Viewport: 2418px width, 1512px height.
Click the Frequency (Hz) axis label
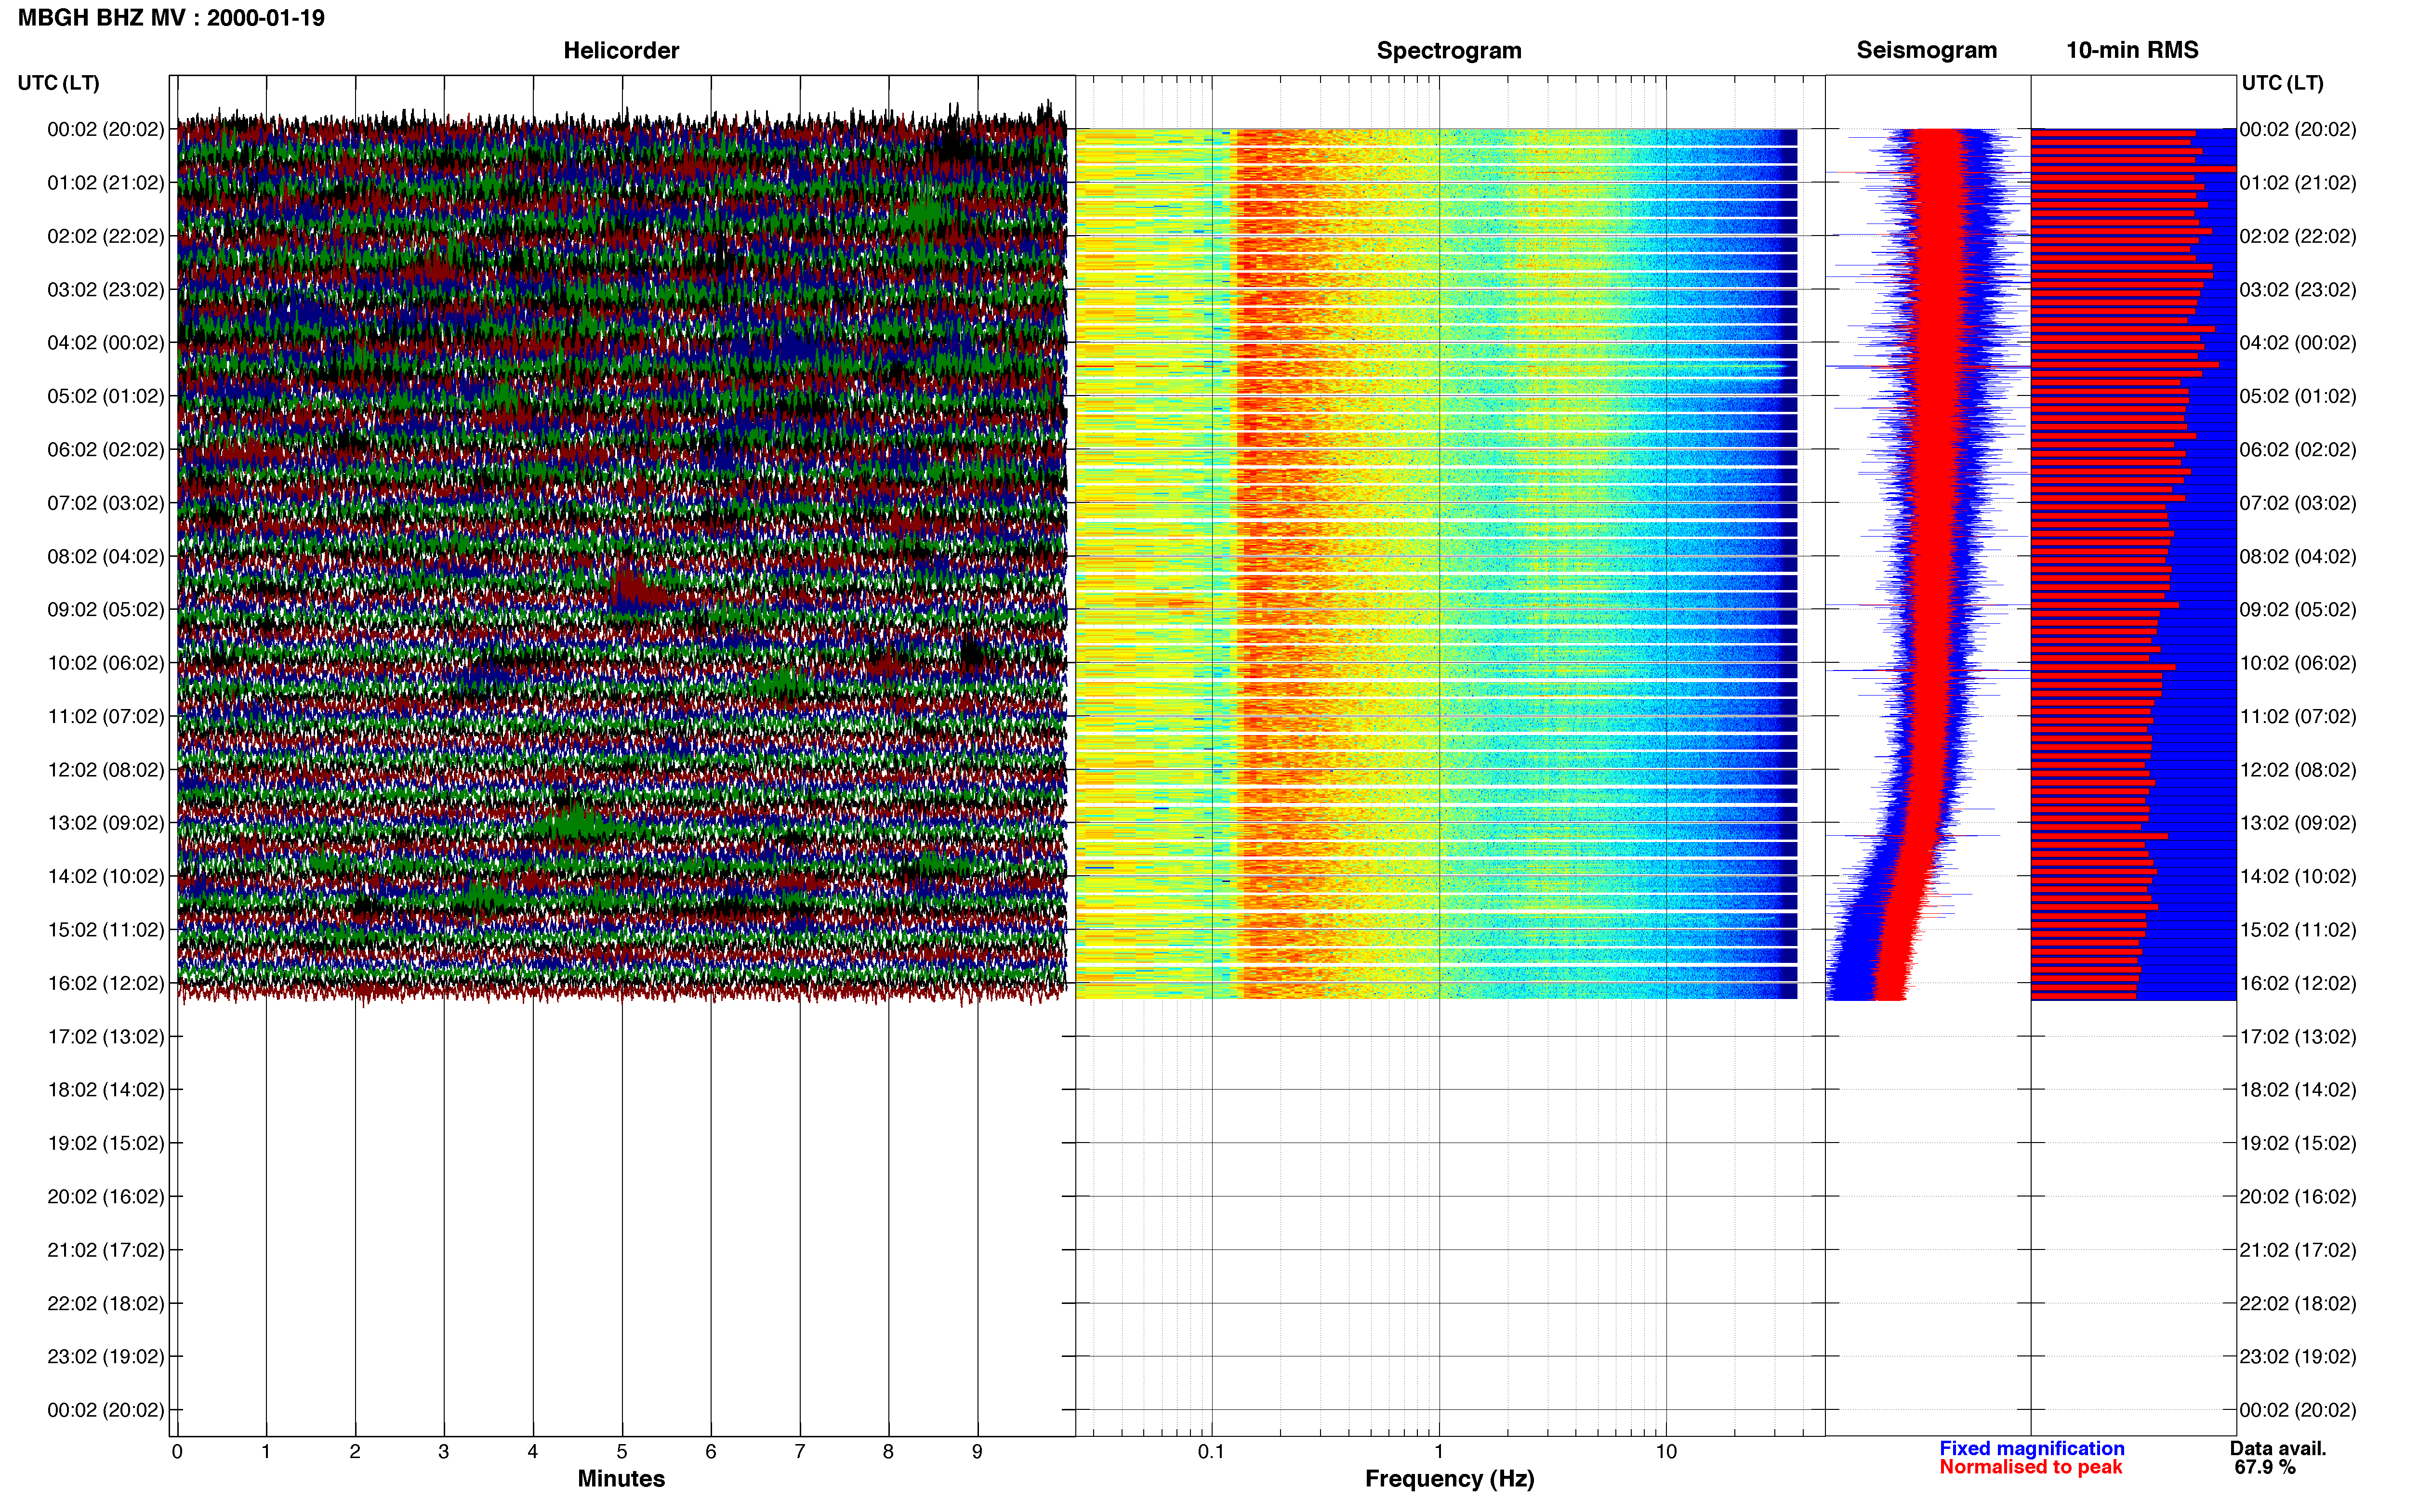(x=1449, y=1479)
